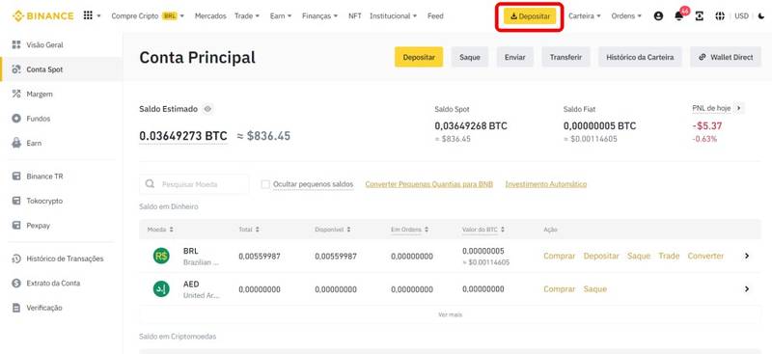Image resolution: width=772 pixels, height=354 pixels.
Task: Click Comprar in the BRL row
Action: click(x=560, y=256)
